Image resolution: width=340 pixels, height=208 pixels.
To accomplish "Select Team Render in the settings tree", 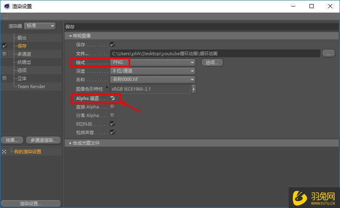I will 31,87.
